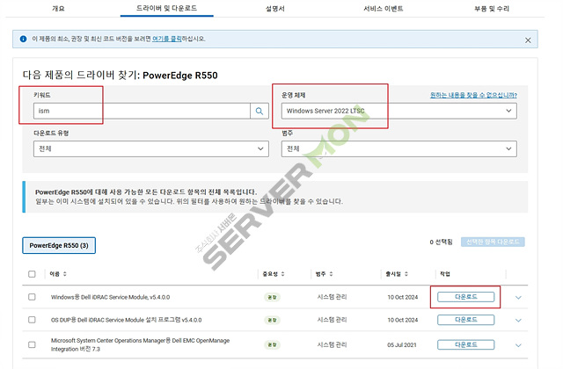The image size is (563, 369).
Task: Download OpenManage Integration 버전 7.3
Action: [x=465, y=344]
